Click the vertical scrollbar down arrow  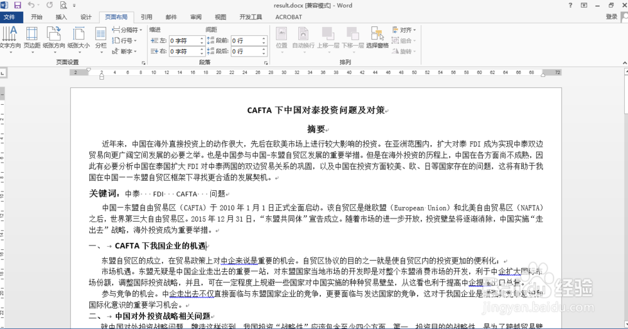626,323
